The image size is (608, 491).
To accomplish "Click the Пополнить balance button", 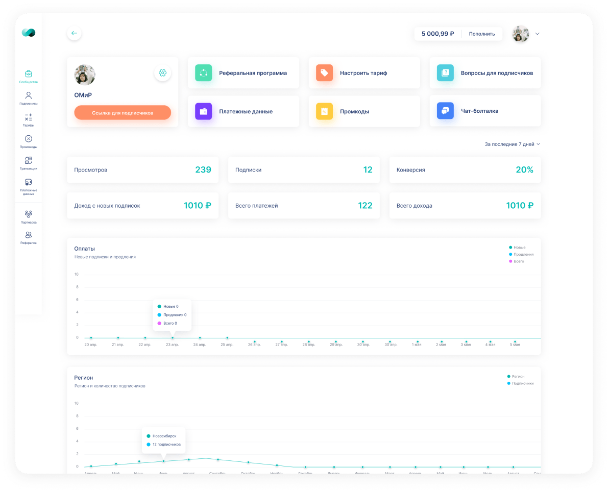I will click(481, 34).
